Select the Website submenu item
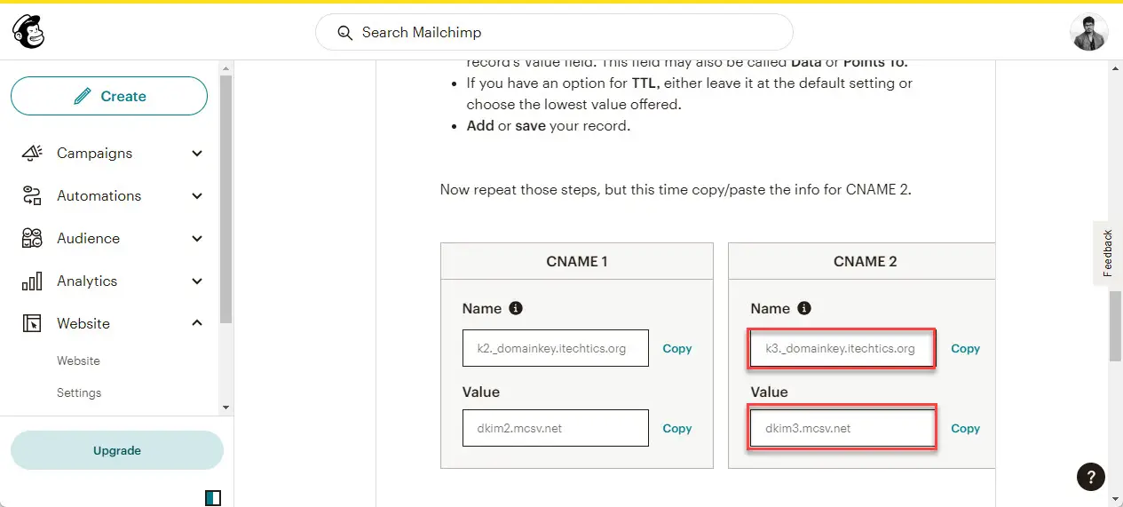The image size is (1123, 507). (x=78, y=360)
